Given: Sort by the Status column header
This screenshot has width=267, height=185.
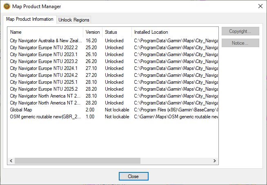Looking at the screenshot, I should (x=117, y=32).
